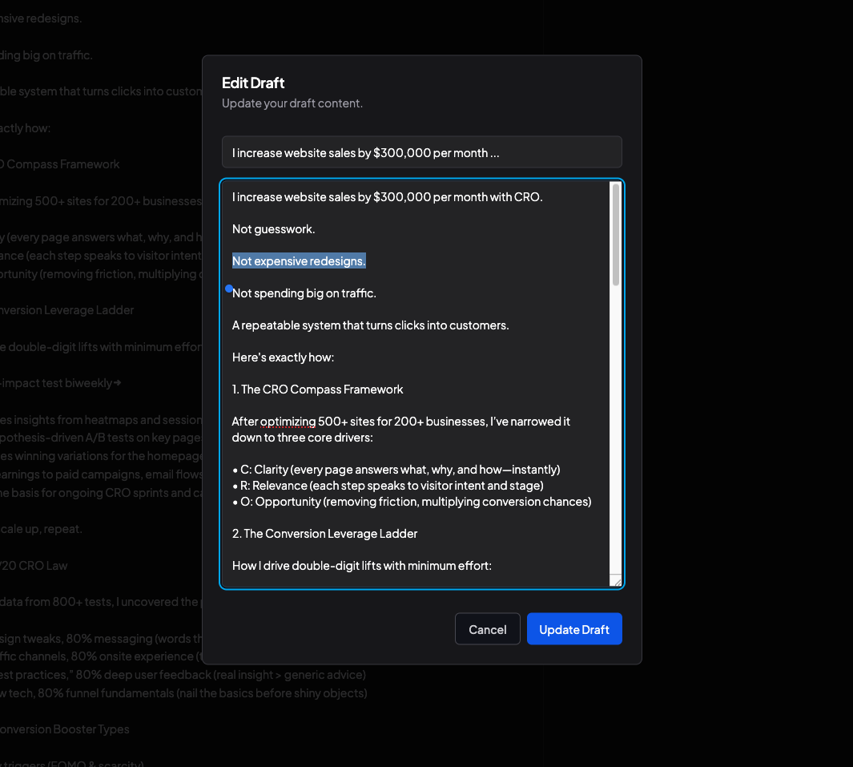The image size is (853, 767).
Task: Click the blue selection handle dot
Action: (229, 289)
